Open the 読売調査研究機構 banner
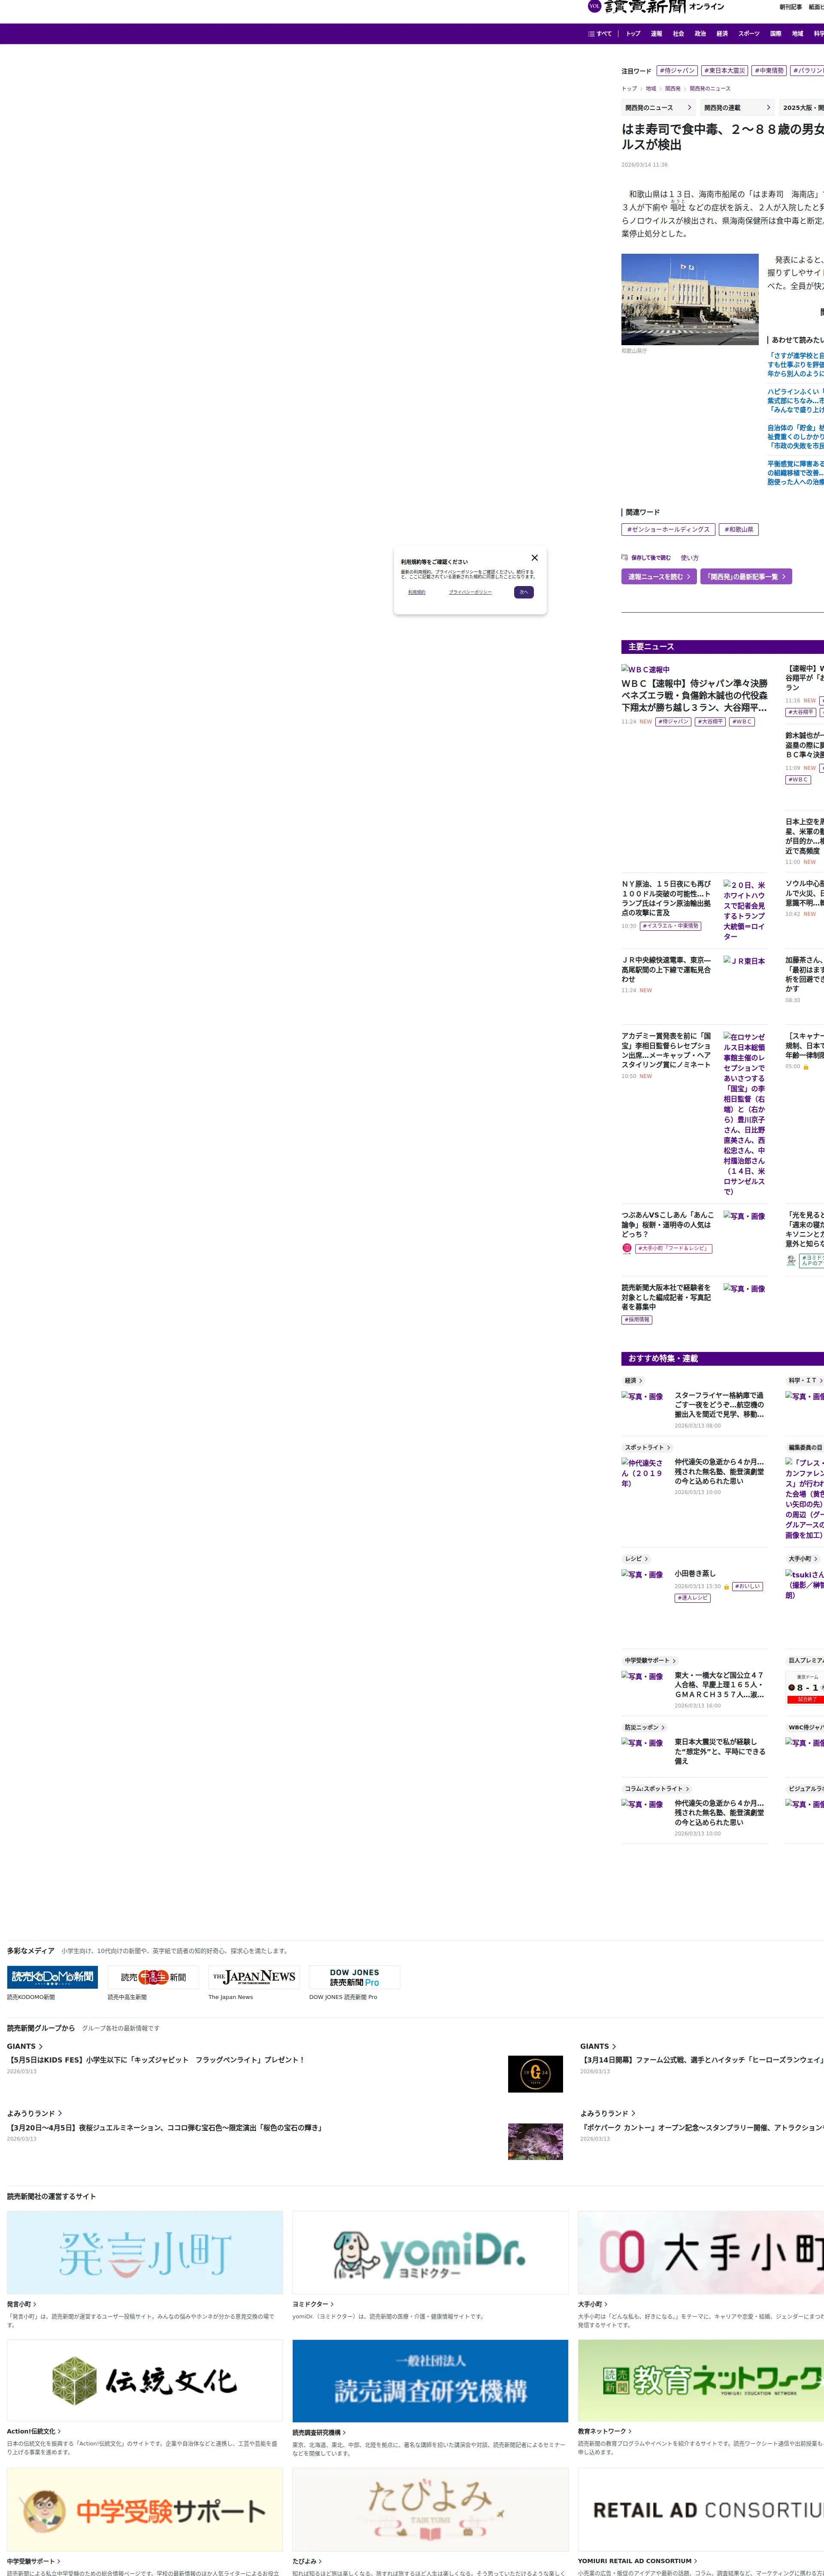Screen dimensions: 824x2576 click(430, 2382)
